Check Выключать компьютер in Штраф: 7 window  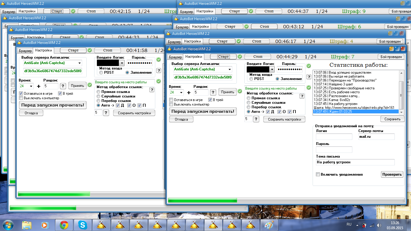point(171,104)
